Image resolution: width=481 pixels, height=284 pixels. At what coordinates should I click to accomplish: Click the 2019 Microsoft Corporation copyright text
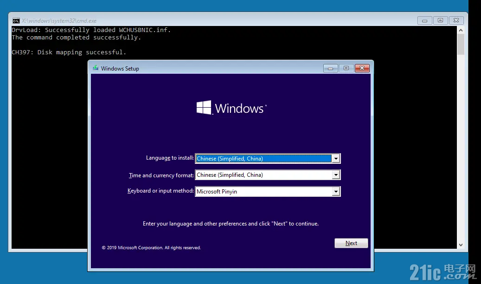(x=151, y=248)
